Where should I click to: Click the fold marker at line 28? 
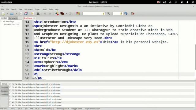(x=33, y=78)
